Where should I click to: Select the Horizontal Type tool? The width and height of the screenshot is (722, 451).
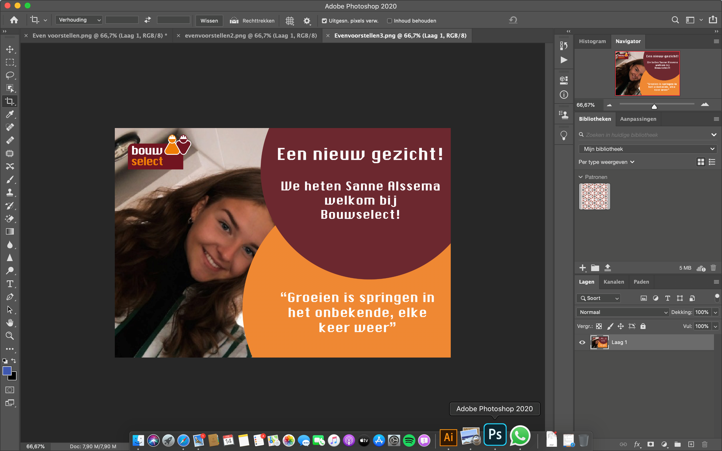[x=10, y=284]
